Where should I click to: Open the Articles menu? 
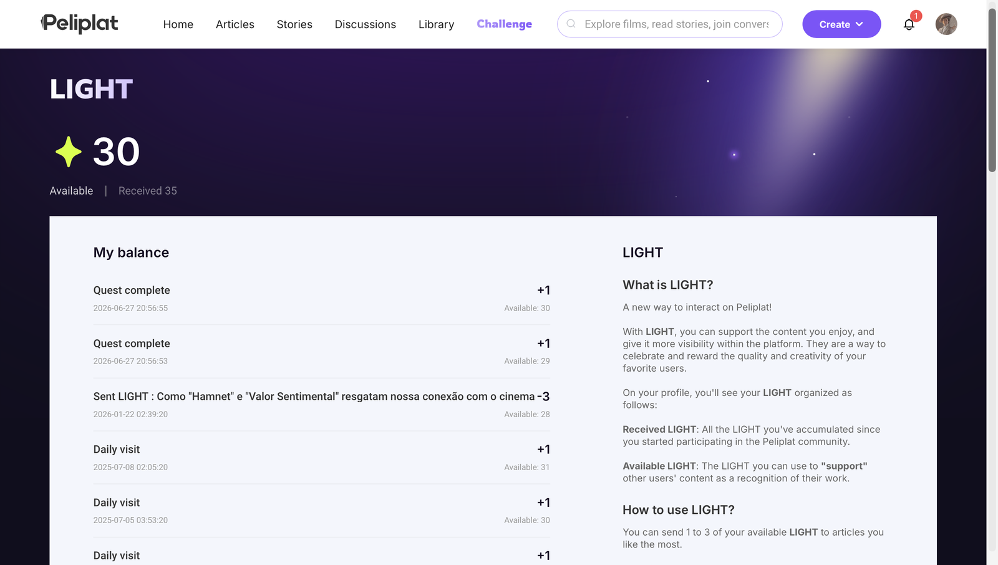pyautogui.click(x=235, y=24)
